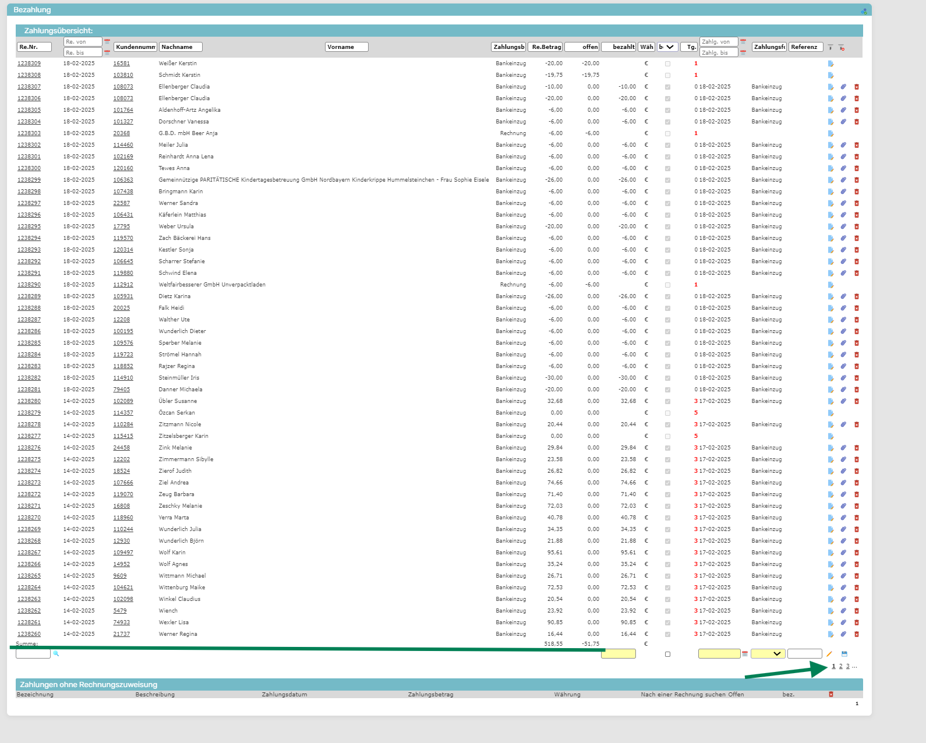The height and width of the screenshot is (743, 926).
Task: Toggle the checkbox in the bottom entry row
Action: pos(667,654)
